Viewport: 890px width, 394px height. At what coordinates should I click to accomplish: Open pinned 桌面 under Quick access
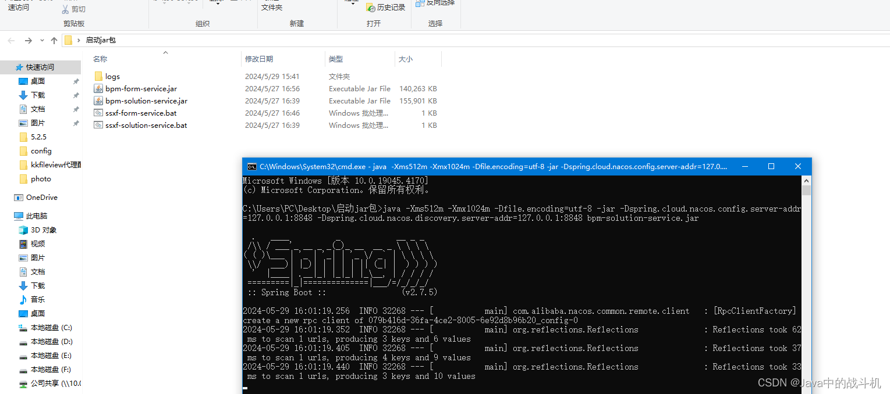click(x=38, y=81)
